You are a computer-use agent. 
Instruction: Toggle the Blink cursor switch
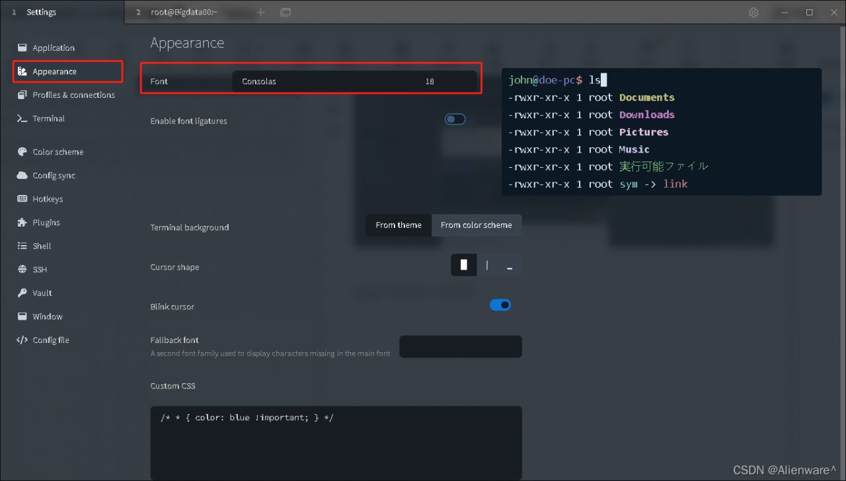point(500,305)
